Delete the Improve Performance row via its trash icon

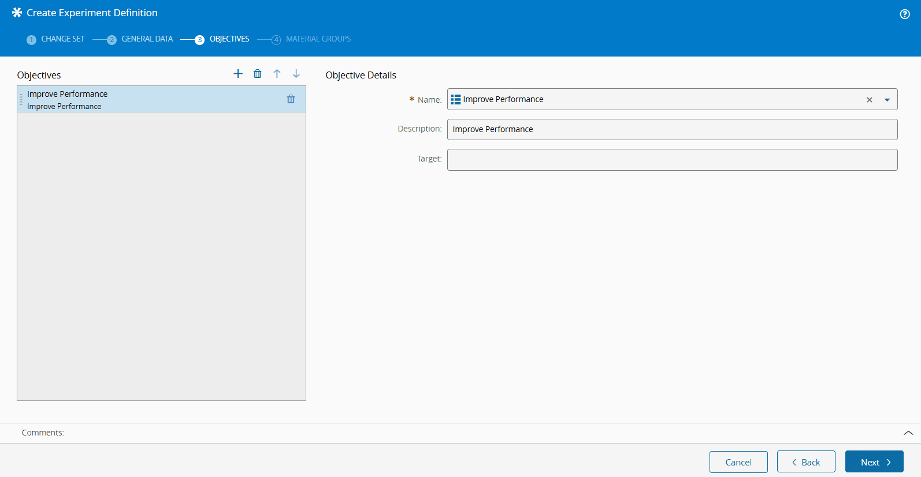[x=291, y=99]
